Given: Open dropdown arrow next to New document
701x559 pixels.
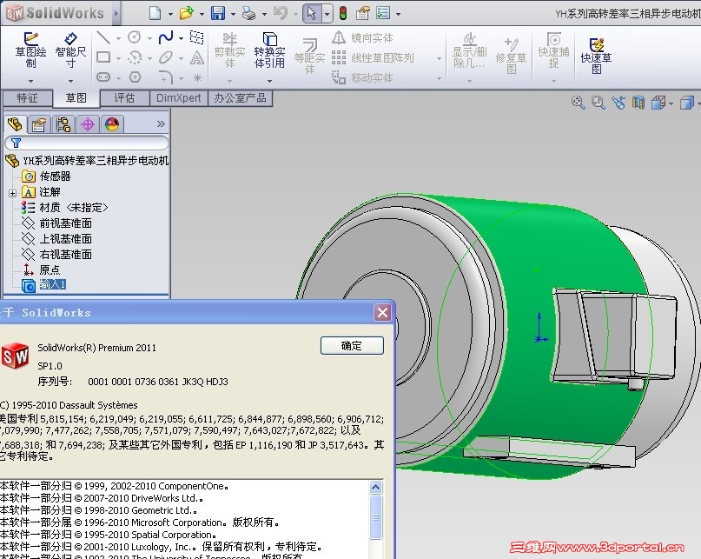Looking at the screenshot, I should point(170,14).
